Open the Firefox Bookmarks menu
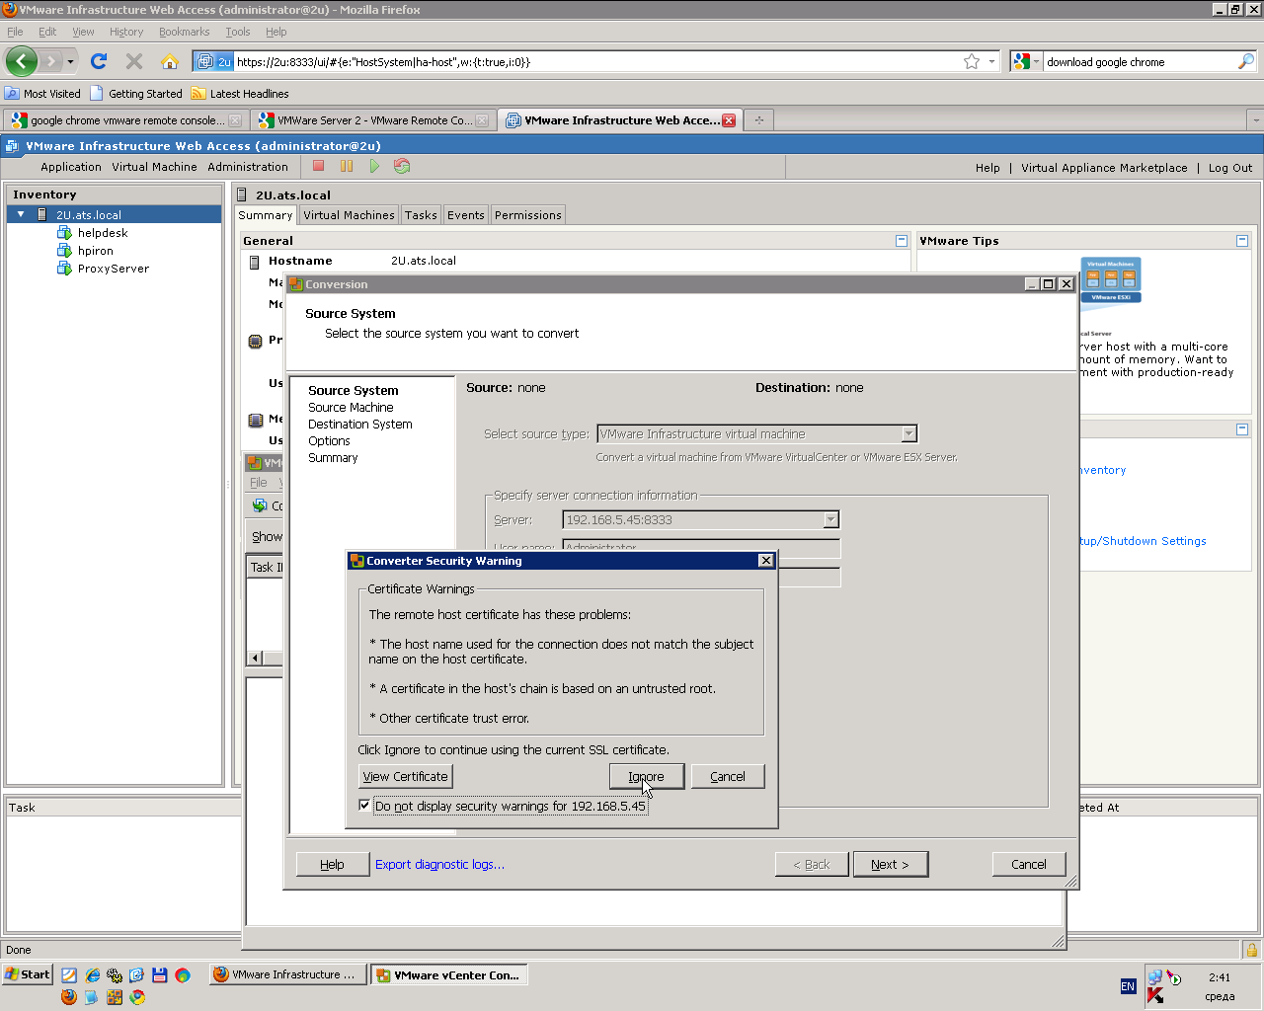 point(184,32)
